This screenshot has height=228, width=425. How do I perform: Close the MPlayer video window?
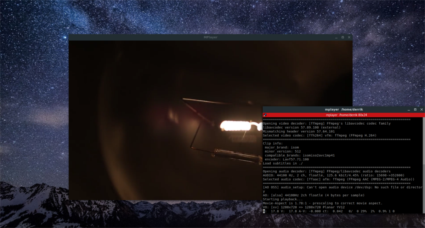point(349,37)
